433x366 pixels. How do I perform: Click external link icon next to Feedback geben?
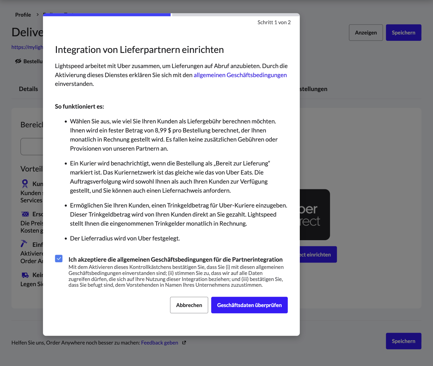[x=184, y=343]
